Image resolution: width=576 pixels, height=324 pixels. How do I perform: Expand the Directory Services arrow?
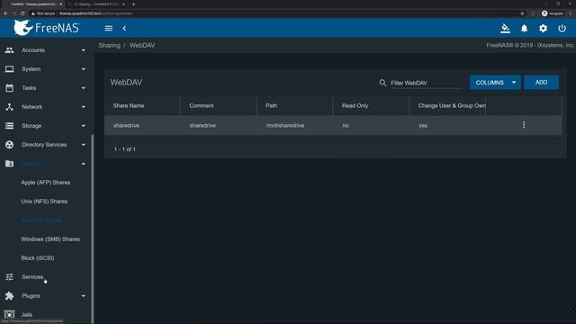point(84,145)
